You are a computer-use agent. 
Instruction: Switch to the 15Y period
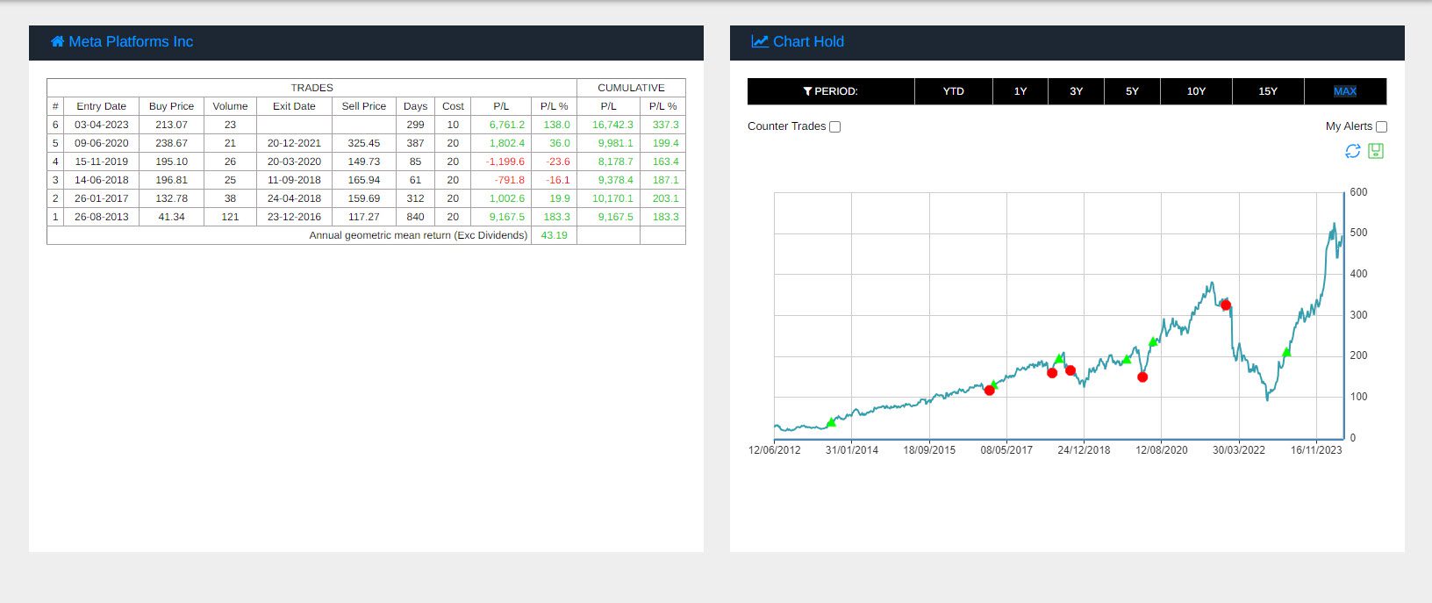[1268, 91]
